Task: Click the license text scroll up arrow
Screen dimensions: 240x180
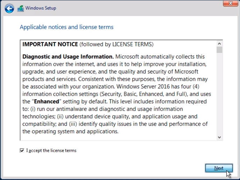Action: tap(219, 44)
